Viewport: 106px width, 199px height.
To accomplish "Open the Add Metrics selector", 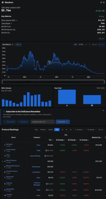I will pyautogui.click(x=8, y=44).
